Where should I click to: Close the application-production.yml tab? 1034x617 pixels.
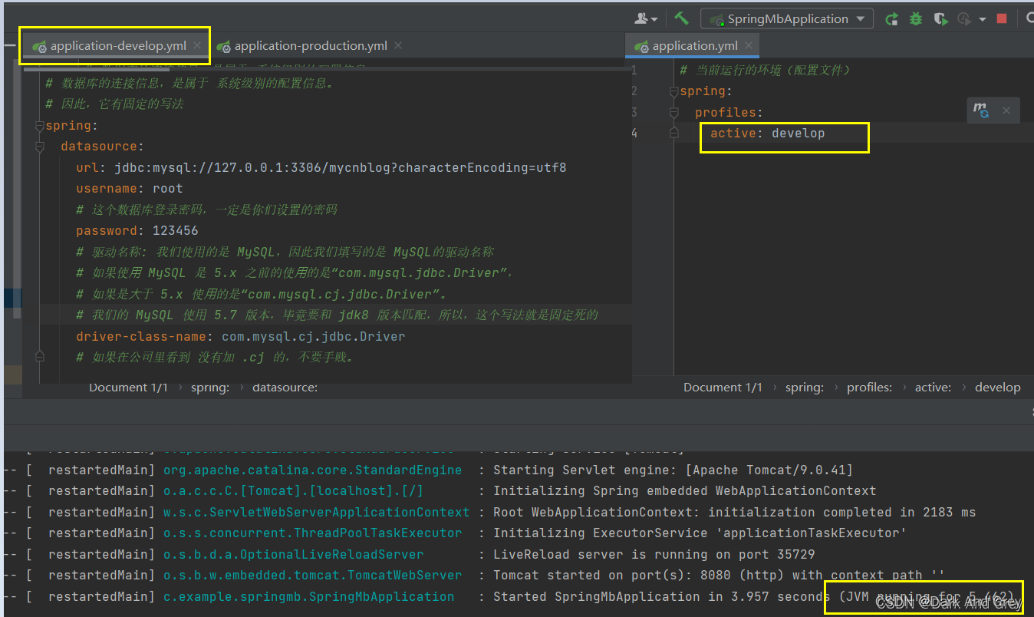pos(398,46)
